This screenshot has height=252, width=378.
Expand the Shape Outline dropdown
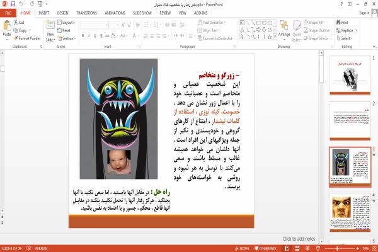point(318,30)
